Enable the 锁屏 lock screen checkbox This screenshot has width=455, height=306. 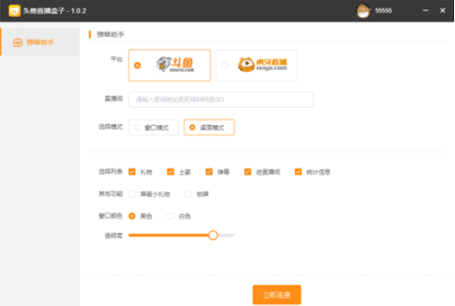pos(189,194)
